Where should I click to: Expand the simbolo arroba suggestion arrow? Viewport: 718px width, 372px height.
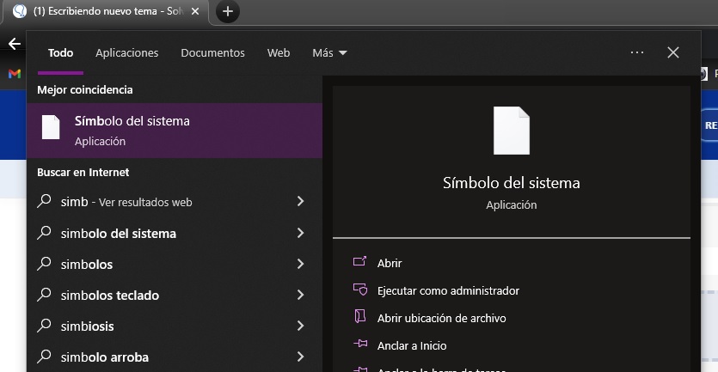coord(300,357)
